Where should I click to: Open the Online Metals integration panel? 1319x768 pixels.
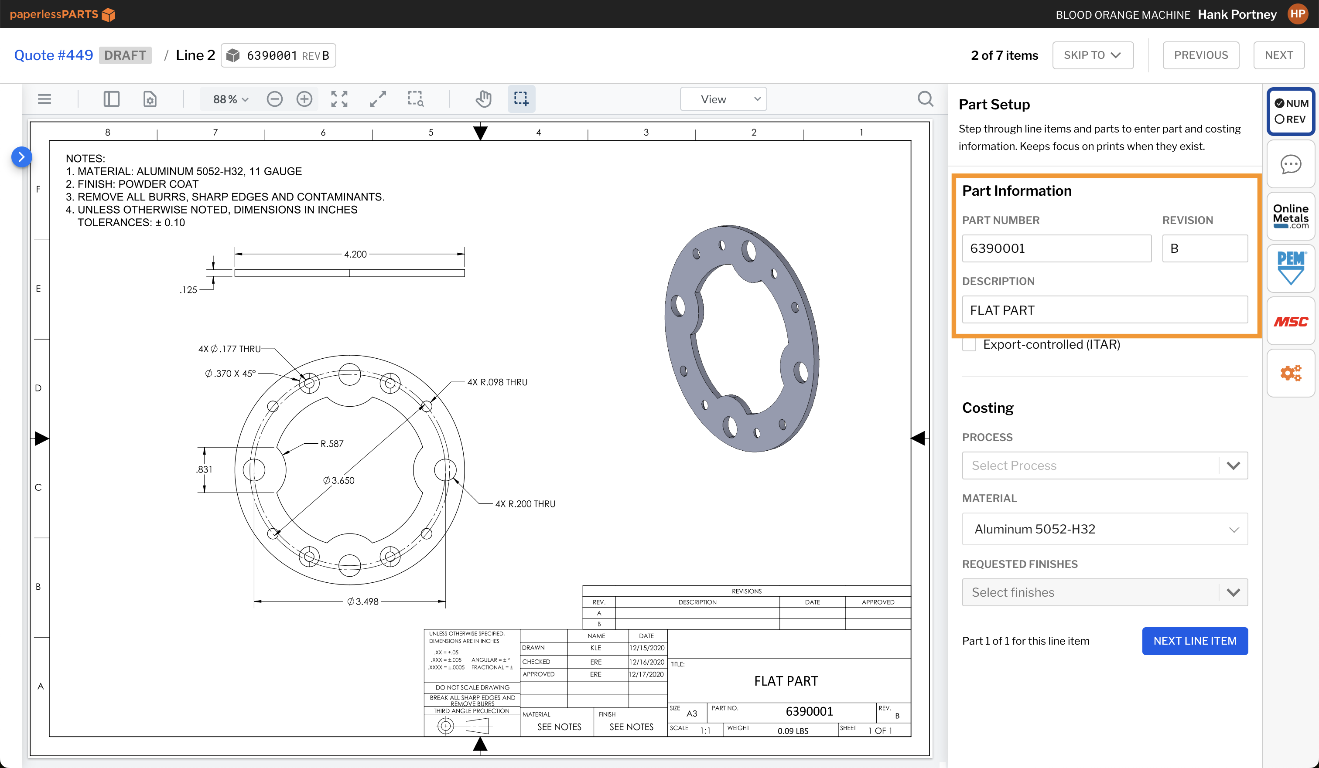pos(1291,216)
